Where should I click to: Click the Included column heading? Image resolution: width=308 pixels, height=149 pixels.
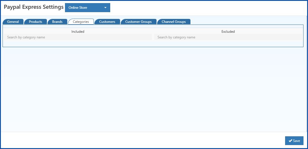coord(78,32)
